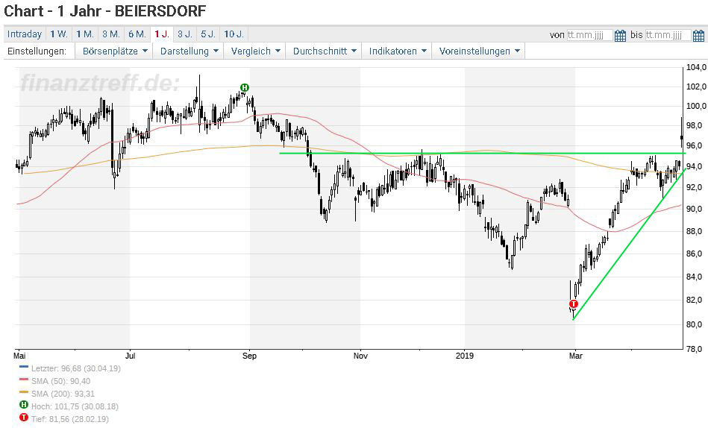The image size is (708, 428).
Task: Switch to the 3 J. time range
Action: (x=185, y=34)
